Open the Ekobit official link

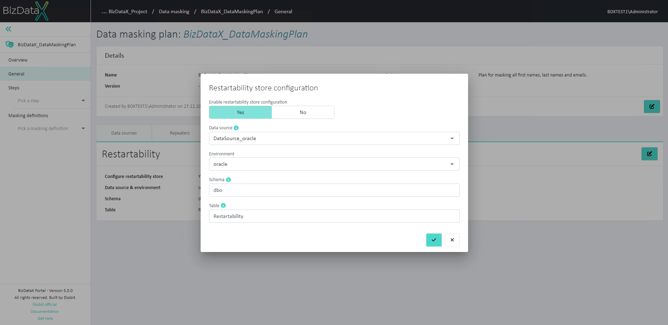45,304
